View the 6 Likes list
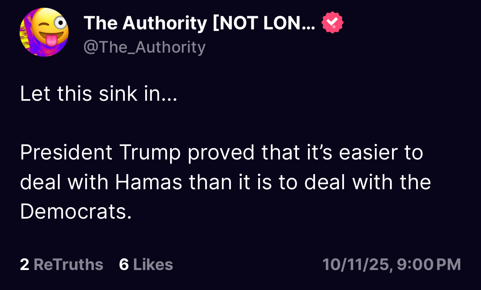Viewport: 481px width, 290px height. point(146,264)
